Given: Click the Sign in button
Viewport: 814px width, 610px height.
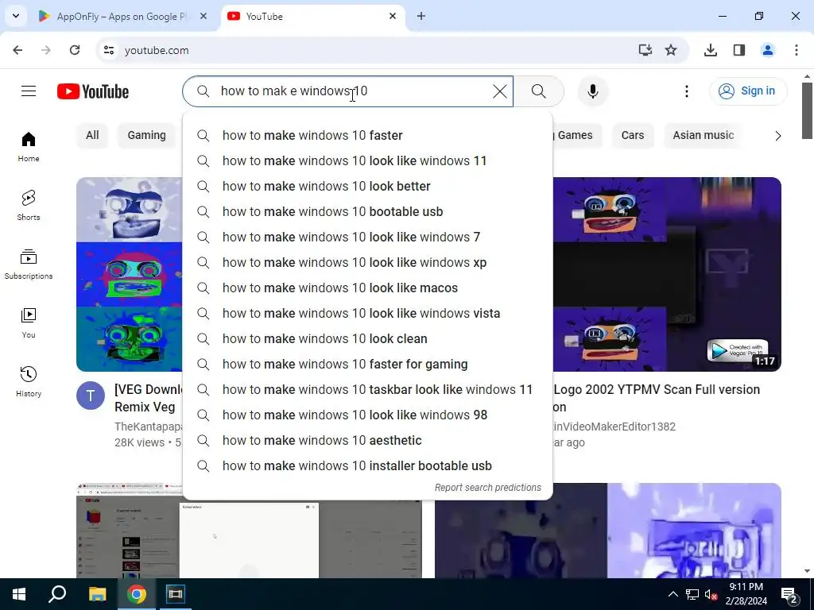Looking at the screenshot, I should (747, 91).
